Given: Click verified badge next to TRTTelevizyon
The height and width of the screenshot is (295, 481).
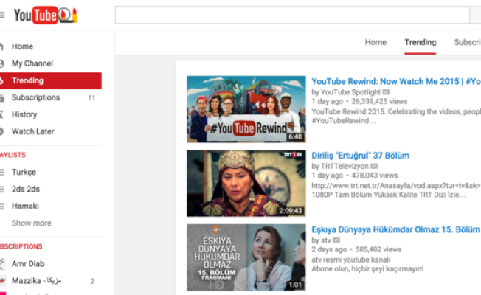Looking at the screenshot, I should click(374, 166).
